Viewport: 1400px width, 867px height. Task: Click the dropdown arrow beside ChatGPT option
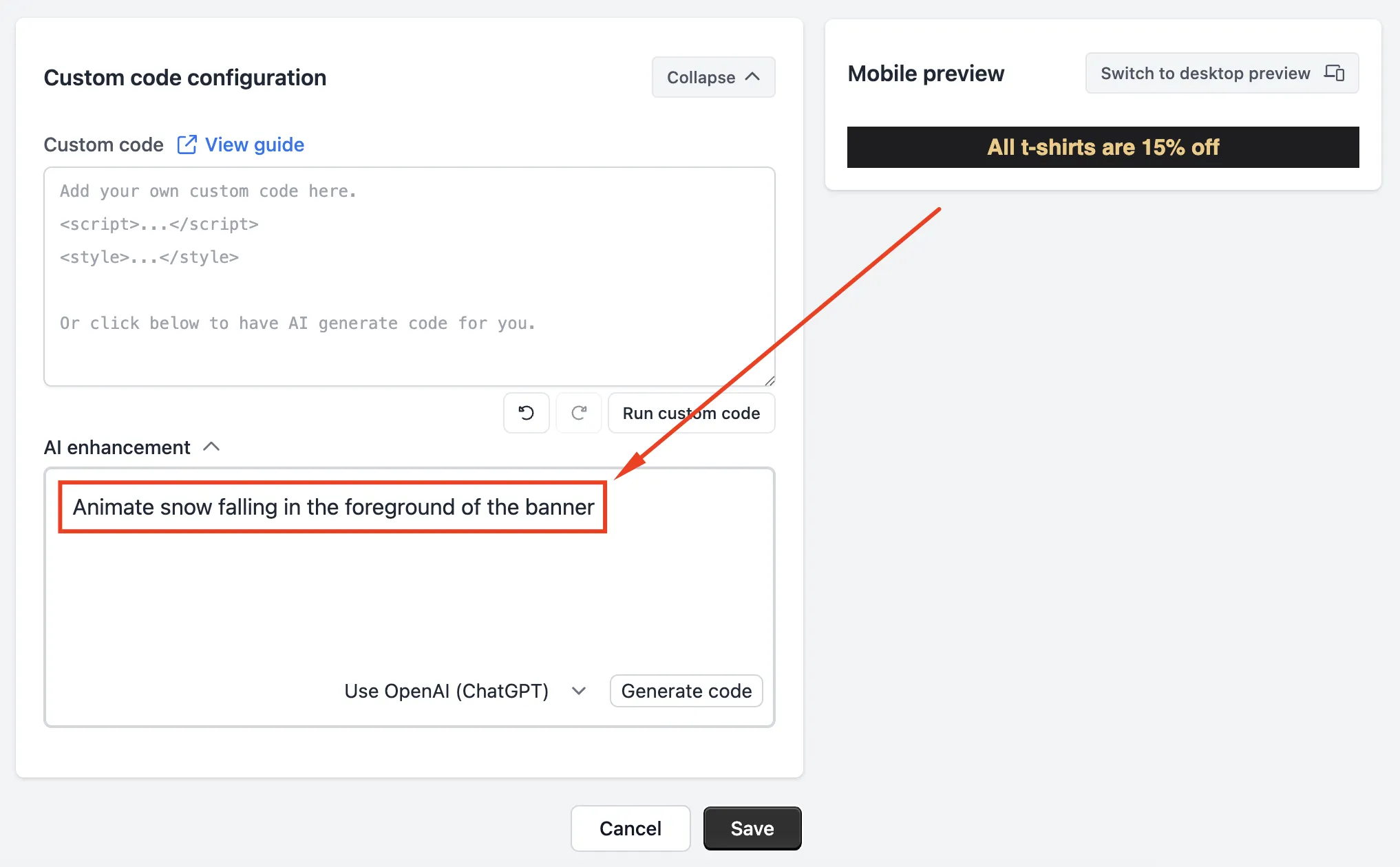pyautogui.click(x=579, y=691)
